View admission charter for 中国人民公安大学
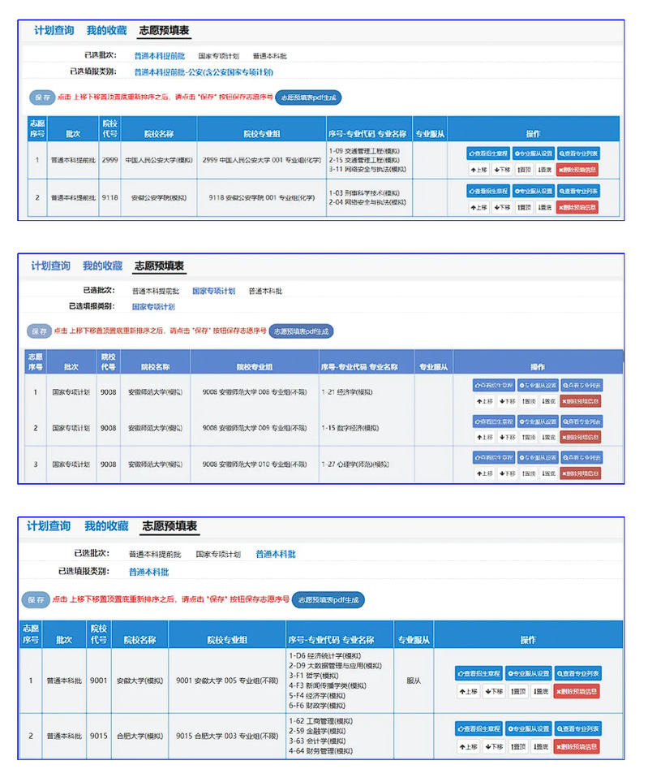The image size is (648, 778). (x=487, y=153)
